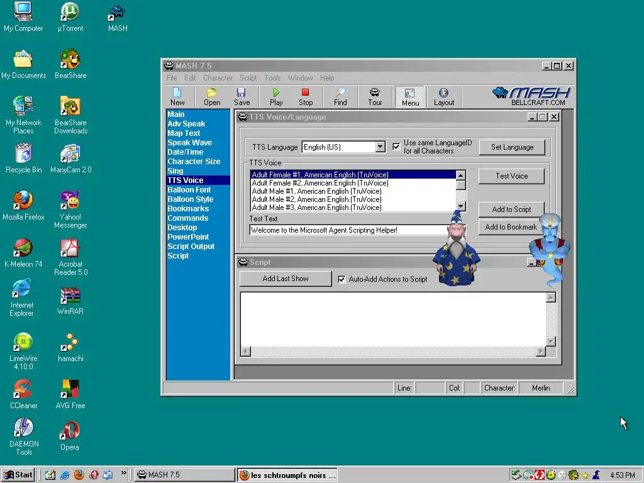Screen dimensions: 644x483
Task: Click the Save floppy disk toolbar icon
Action: tap(241, 97)
